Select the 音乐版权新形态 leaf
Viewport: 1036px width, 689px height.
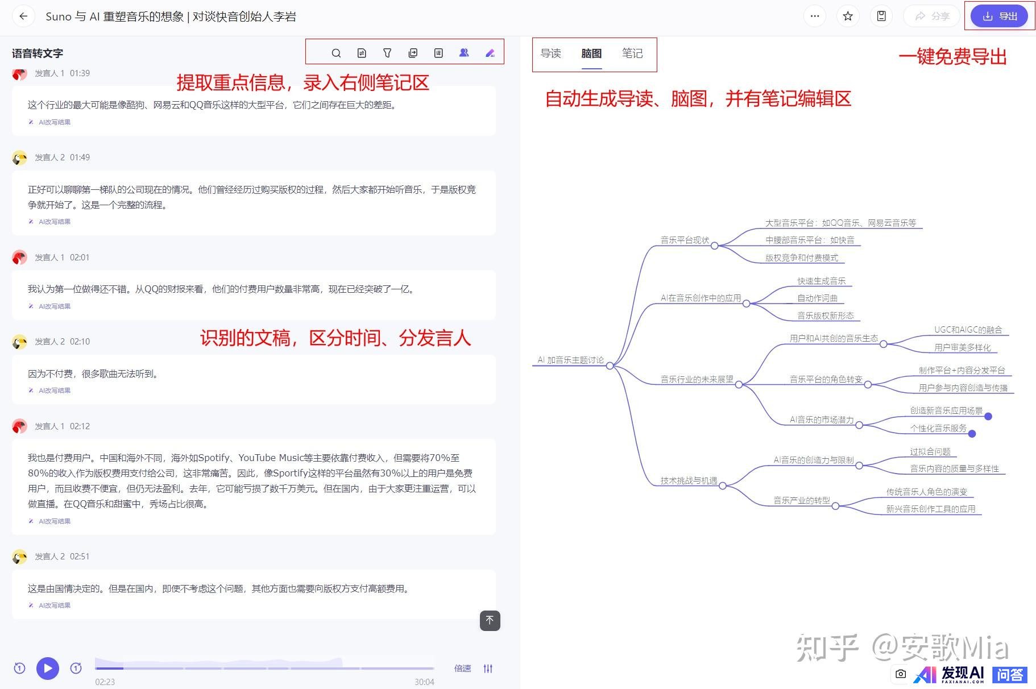click(825, 316)
